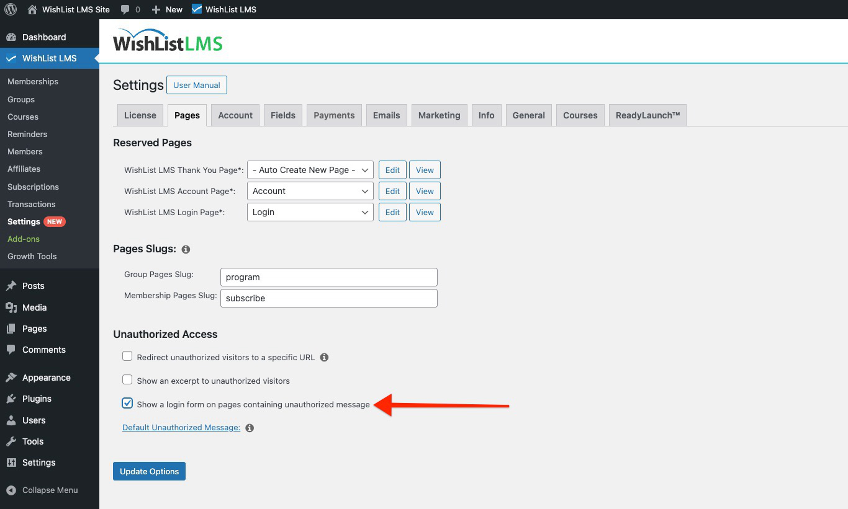Open the WishList LMS Thank You Page dropdown
The width and height of the screenshot is (848, 509).
tap(310, 169)
